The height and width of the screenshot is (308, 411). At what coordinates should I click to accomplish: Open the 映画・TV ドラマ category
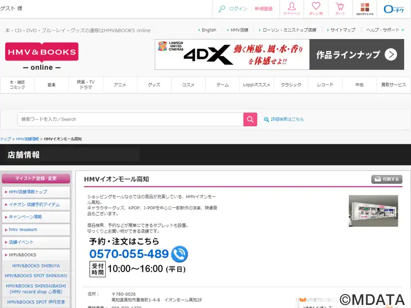point(86,85)
